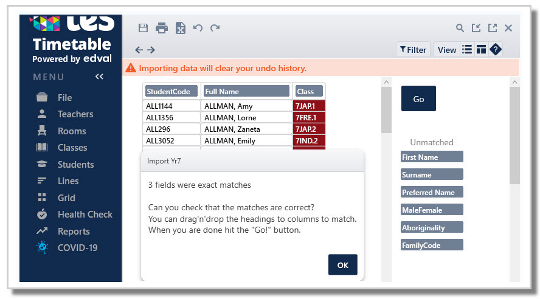
Task: Undo the last action
Action: click(198, 27)
